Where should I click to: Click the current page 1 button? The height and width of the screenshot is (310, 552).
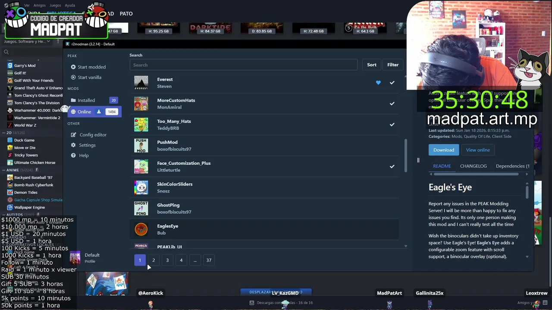[x=140, y=260]
